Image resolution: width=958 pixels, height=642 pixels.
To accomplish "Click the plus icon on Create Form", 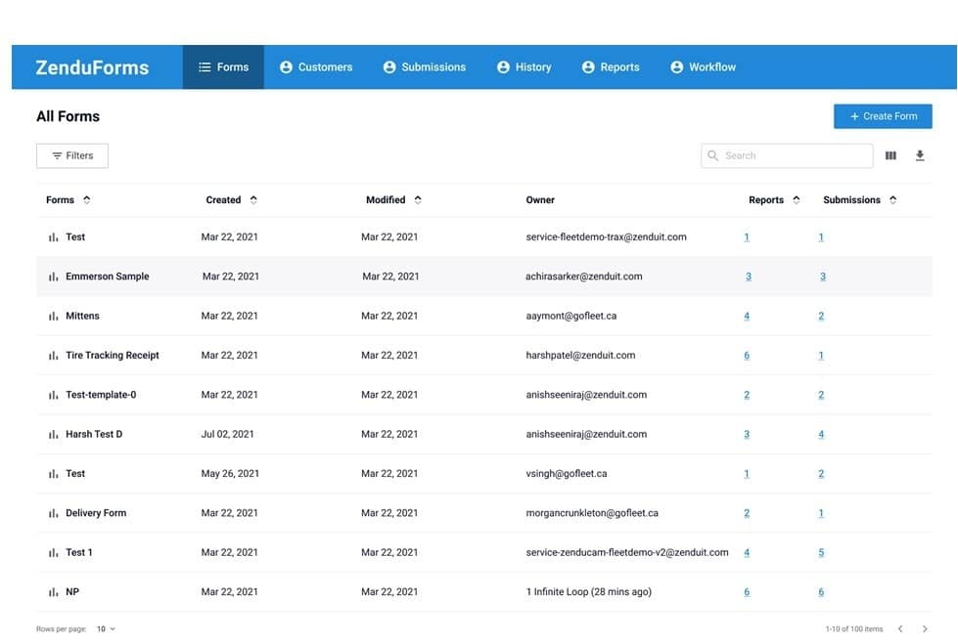I will (854, 116).
